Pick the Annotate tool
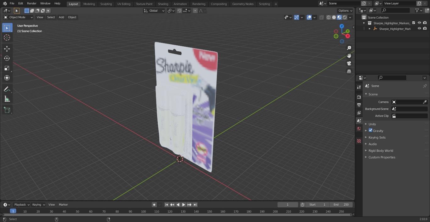The width and height of the screenshot is (430, 222). pyautogui.click(x=7, y=89)
